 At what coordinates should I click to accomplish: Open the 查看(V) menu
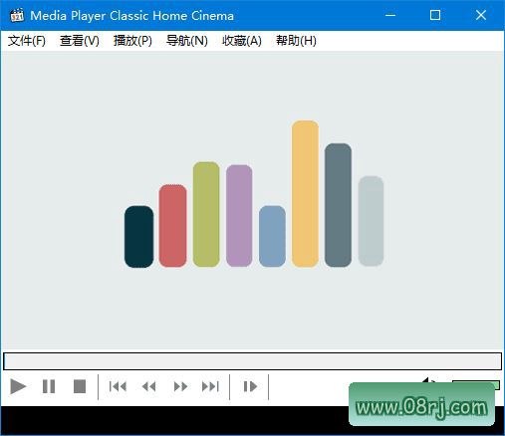click(80, 41)
